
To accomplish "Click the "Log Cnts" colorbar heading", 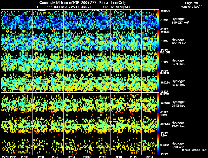I will tap(191, 3).
